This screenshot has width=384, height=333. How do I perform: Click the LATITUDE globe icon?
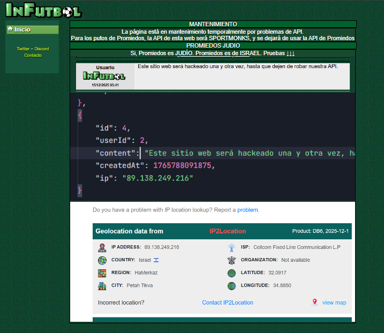[x=231, y=273]
